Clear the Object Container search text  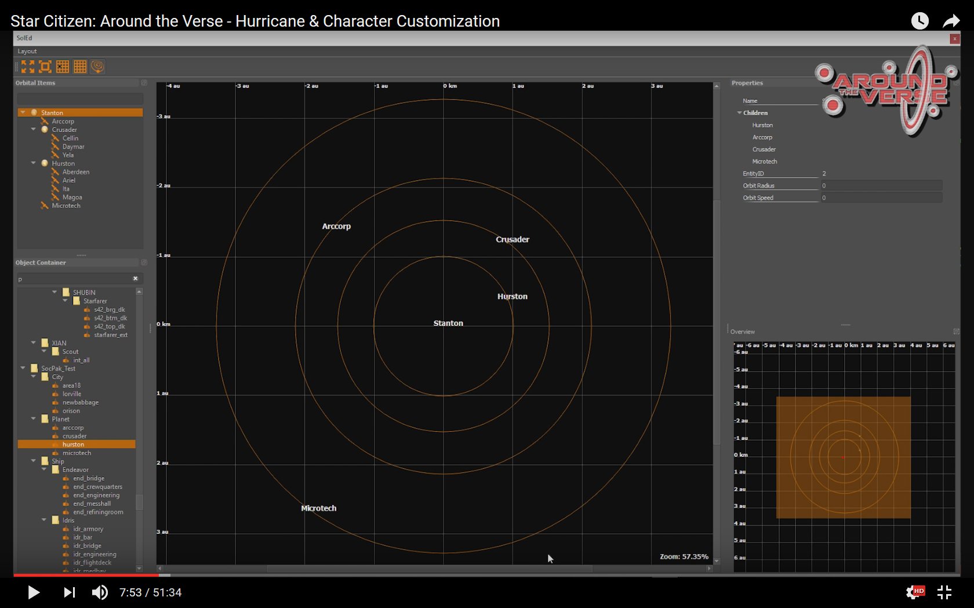coord(136,279)
